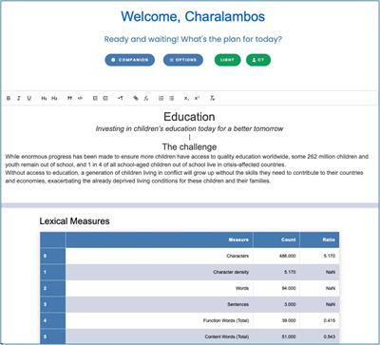380x345 pixels.
Task: Toggle bold formatting in the editor toolbar
Action: [9, 98]
